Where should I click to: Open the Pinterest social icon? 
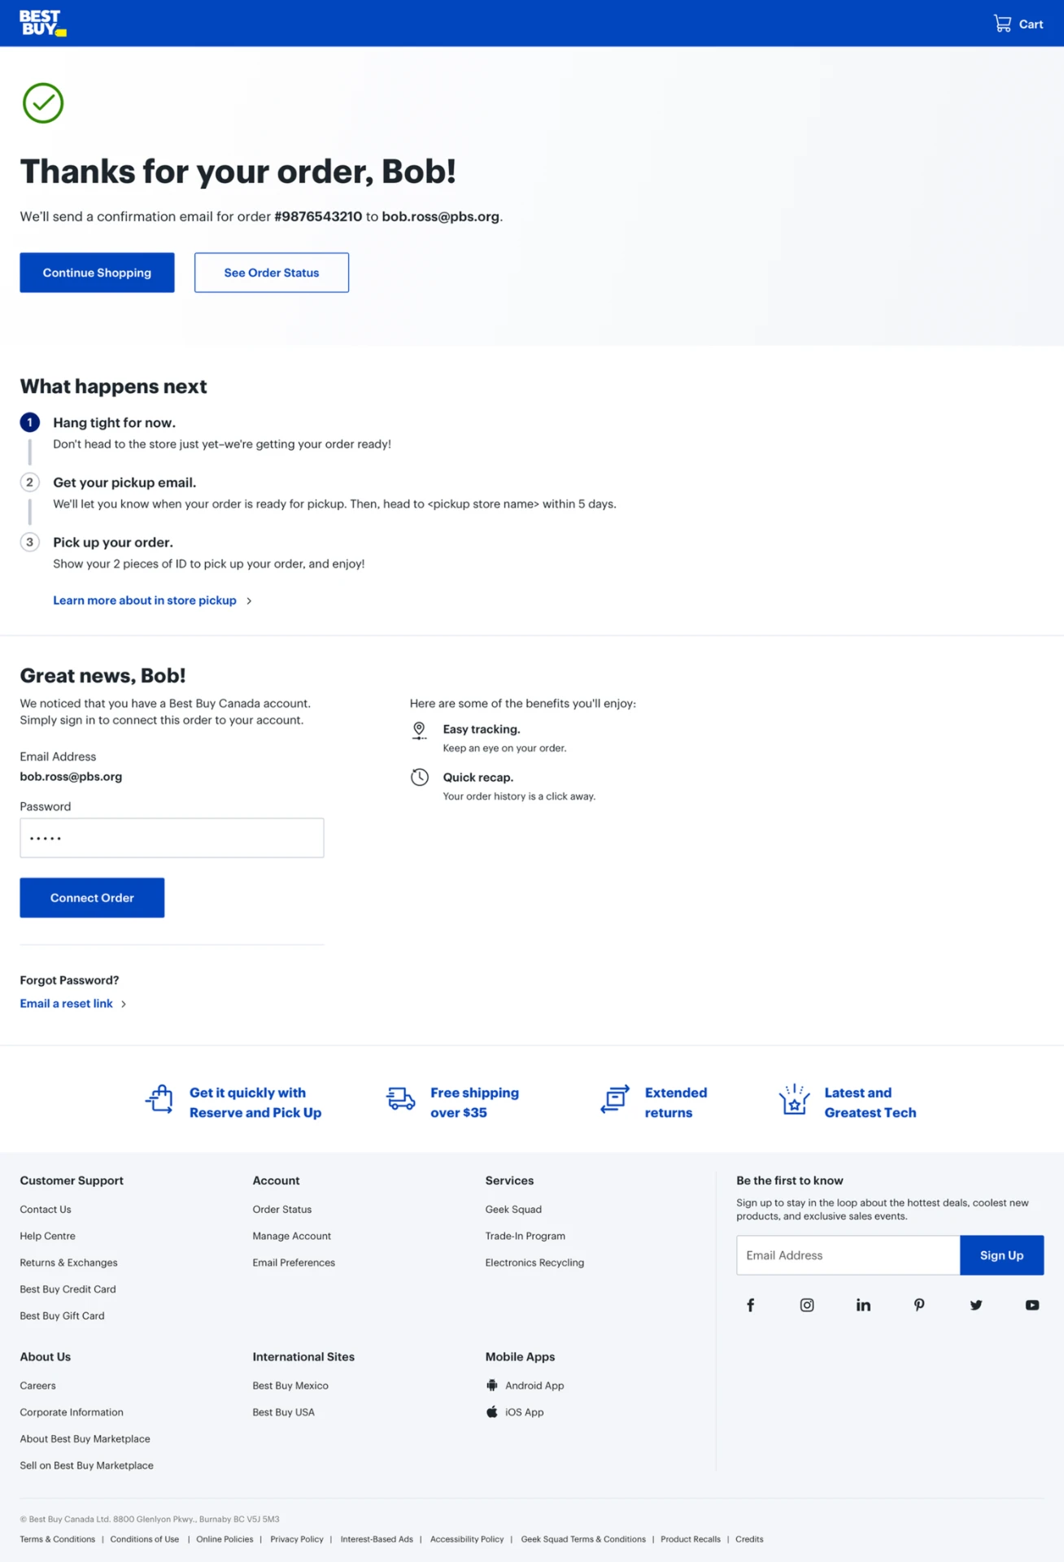(x=919, y=1305)
